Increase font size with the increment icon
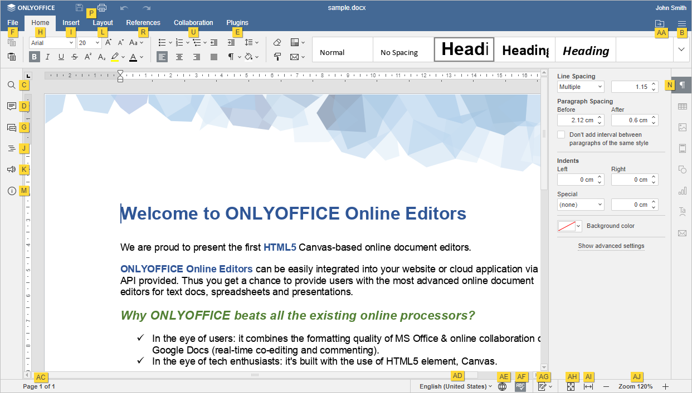The image size is (692, 393). (109, 42)
